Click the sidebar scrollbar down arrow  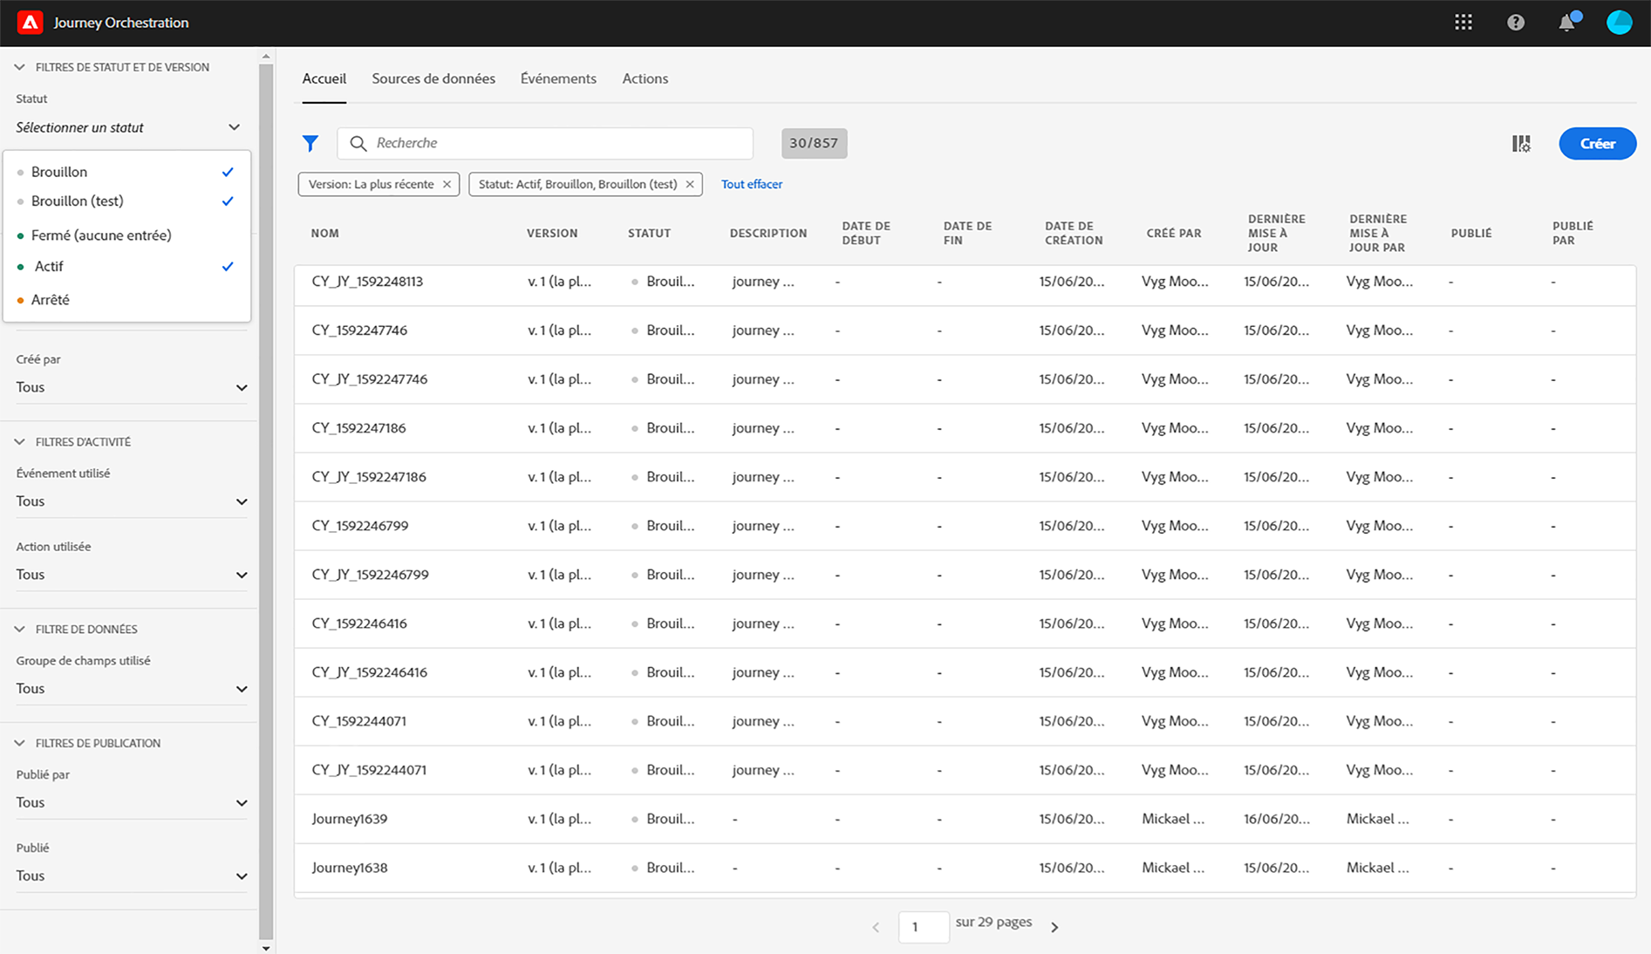pyautogui.click(x=266, y=948)
